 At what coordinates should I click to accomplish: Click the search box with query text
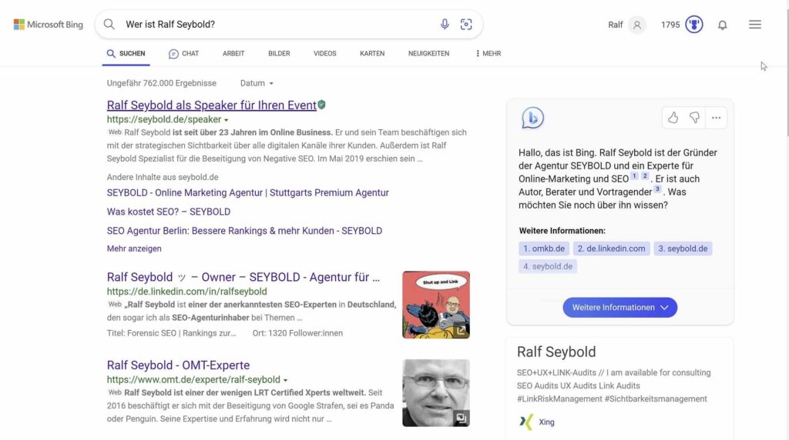[289, 24]
